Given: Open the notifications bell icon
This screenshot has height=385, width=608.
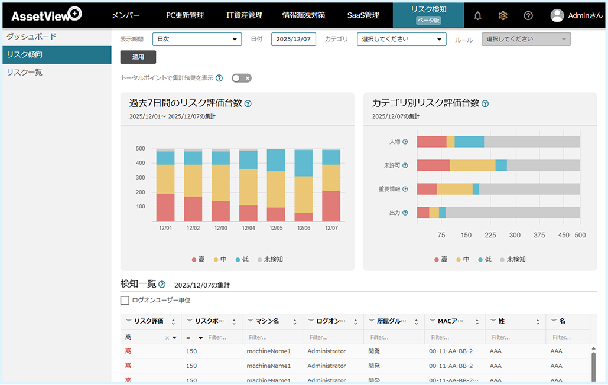Looking at the screenshot, I should click(477, 15).
